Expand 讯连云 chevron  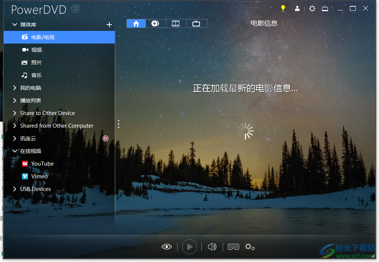coord(15,138)
